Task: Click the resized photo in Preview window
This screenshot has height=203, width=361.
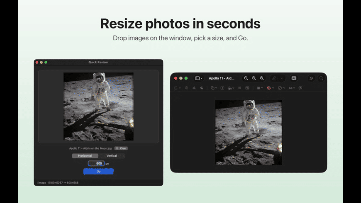Action: [249, 132]
